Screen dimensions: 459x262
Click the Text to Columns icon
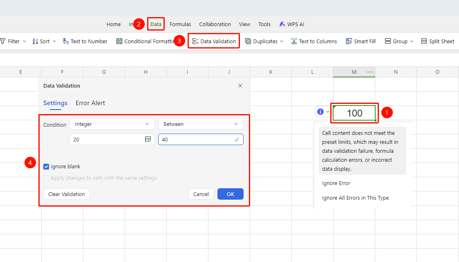[294, 41]
